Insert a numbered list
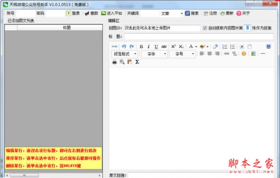This screenshot has height=178, width=280. pos(225,47)
